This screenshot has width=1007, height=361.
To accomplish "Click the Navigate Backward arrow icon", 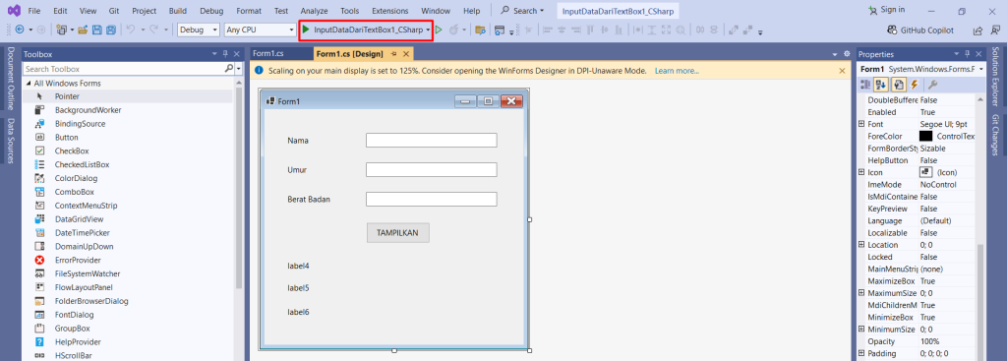I will click(x=20, y=30).
